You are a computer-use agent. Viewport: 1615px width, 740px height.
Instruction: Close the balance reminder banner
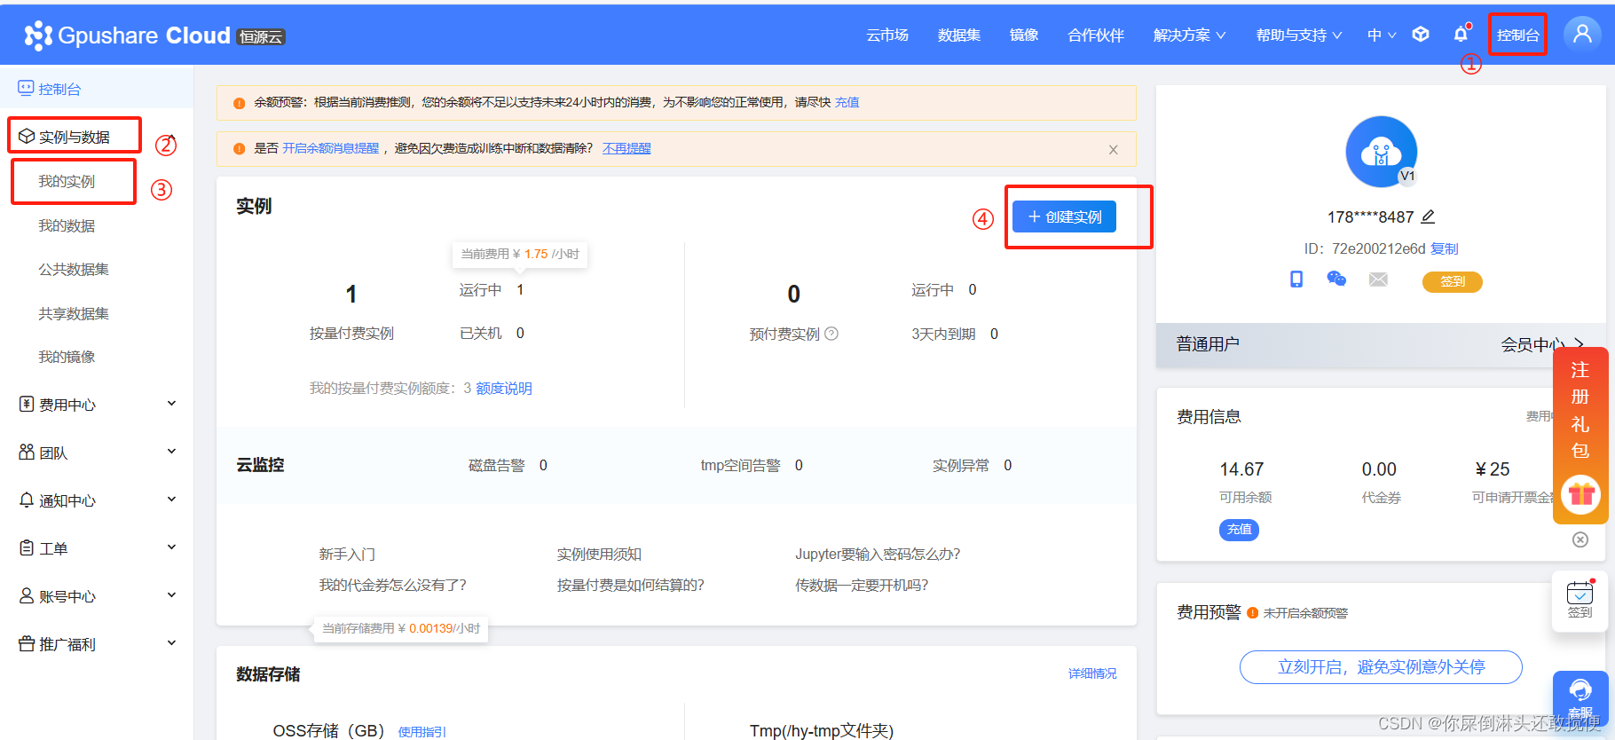1113,150
